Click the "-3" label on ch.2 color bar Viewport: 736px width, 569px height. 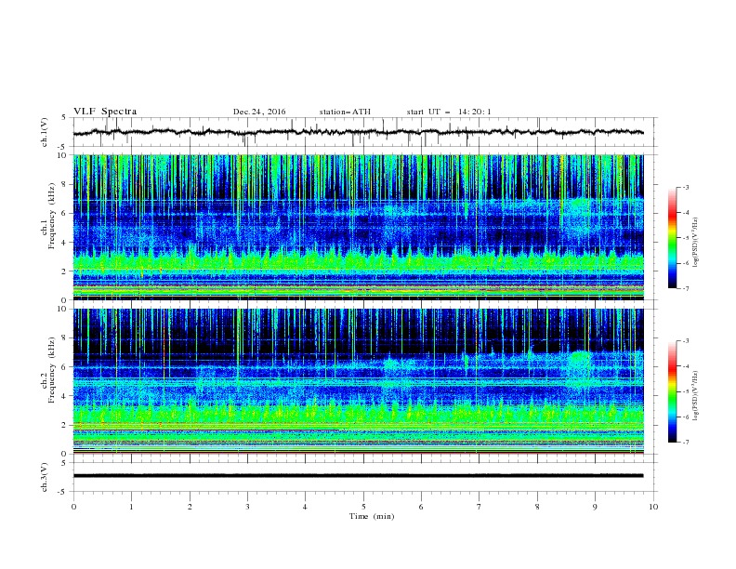[x=686, y=341]
